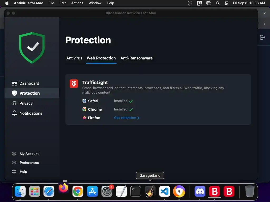Screen dimensions: 270x202
Task: Open the Actions menu
Action: click(x=77, y=3)
